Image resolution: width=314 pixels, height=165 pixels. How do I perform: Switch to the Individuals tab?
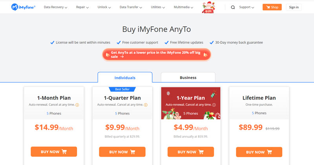(x=125, y=78)
